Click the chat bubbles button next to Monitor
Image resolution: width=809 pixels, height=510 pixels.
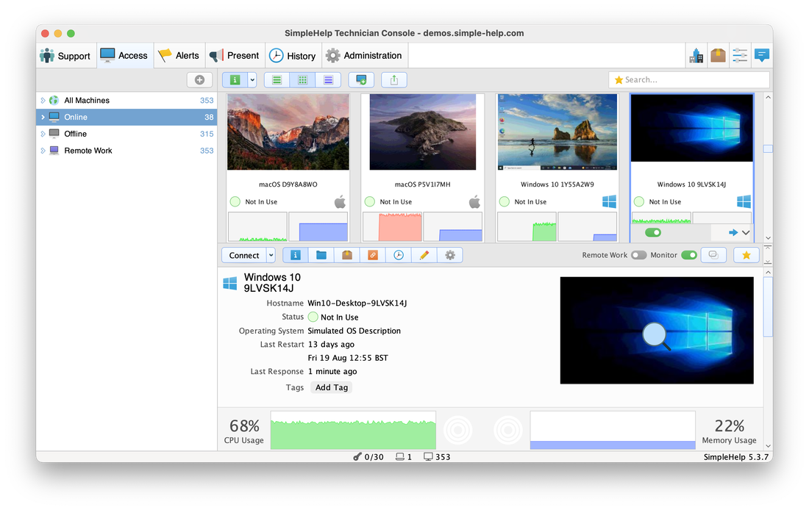(713, 255)
